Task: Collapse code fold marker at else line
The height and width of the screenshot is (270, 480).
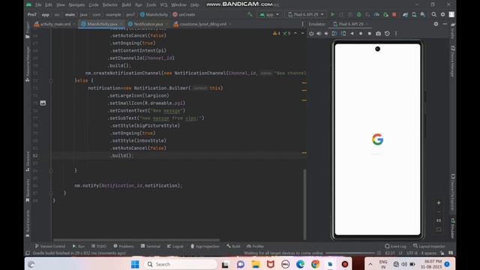Action: point(51,81)
